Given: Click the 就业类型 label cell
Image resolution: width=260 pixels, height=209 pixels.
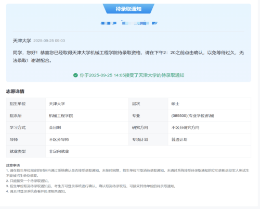Looking at the screenshot, I should click(x=26, y=151).
